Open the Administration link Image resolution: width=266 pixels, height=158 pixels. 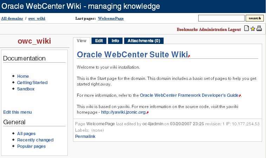pyautogui.click(x=213, y=30)
